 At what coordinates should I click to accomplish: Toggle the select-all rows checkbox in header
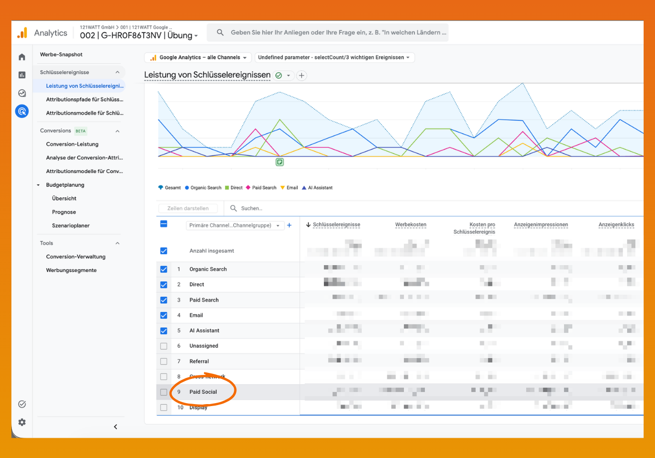point(164,224)
